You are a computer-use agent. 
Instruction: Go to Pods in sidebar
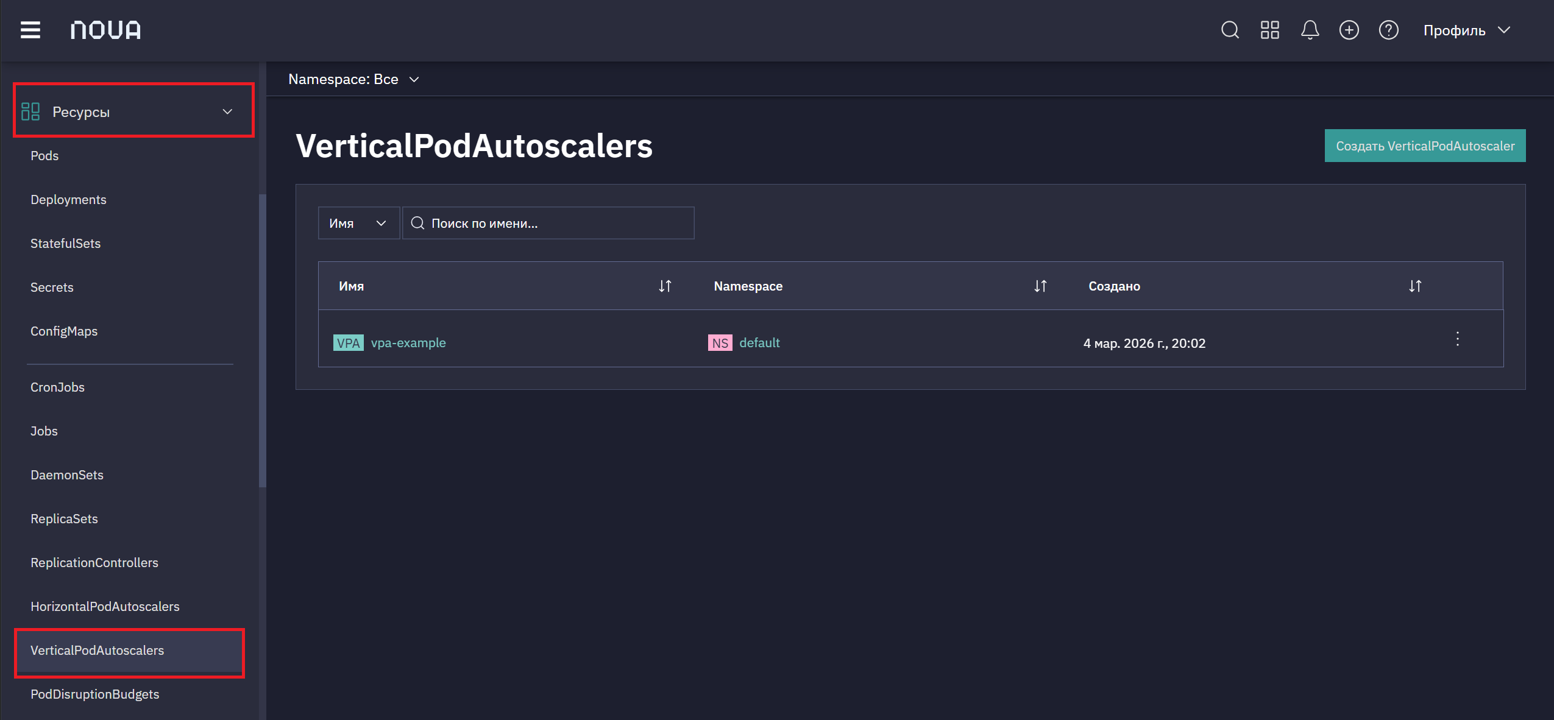click(44, 156)
